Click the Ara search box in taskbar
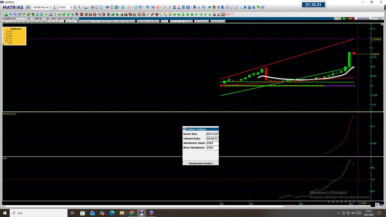Screen dimensions: 386x217 point(39,213)
